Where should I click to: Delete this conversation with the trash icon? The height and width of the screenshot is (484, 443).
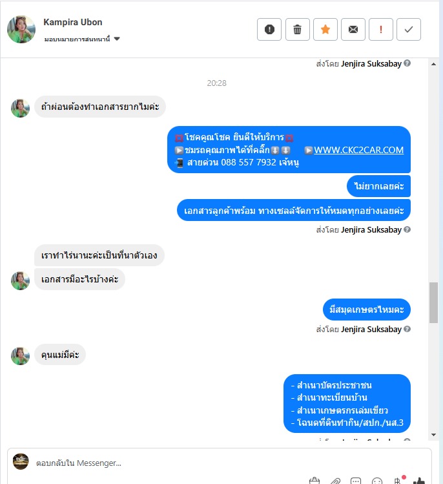[298, 30]
